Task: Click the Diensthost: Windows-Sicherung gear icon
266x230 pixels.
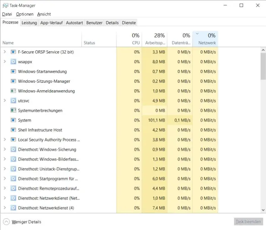Action: tap(13, 149)
